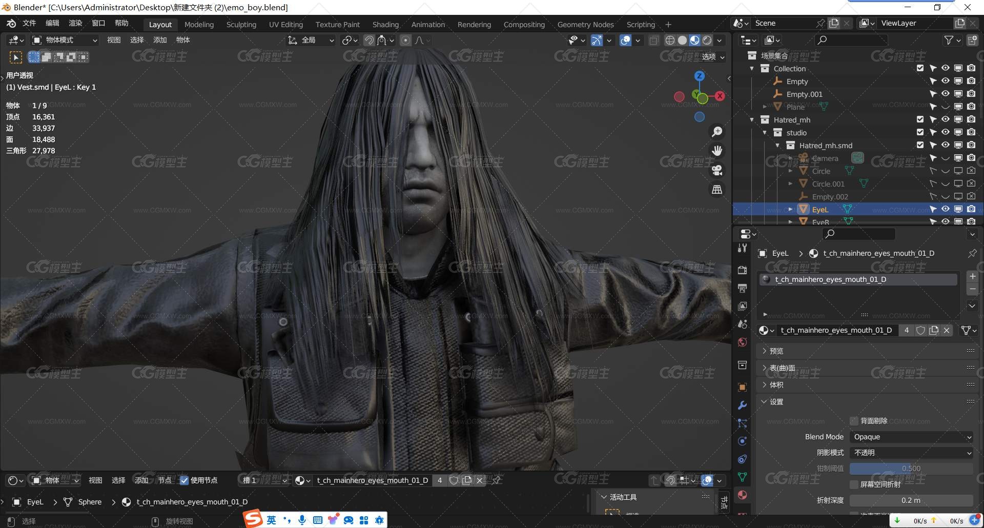Toggle Collection exclude checkbox
The height and width of the screenshot is (528, 984).
[x=920, y=68]
